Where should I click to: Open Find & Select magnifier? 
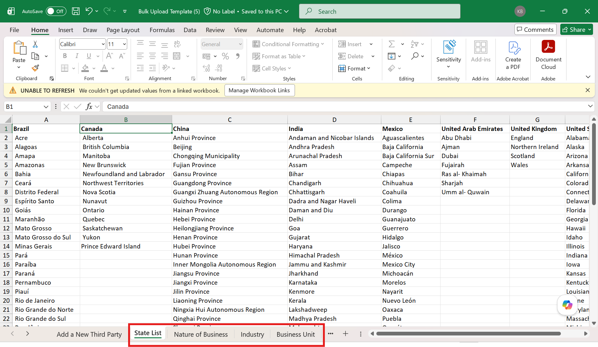click(x=414, y=56)
